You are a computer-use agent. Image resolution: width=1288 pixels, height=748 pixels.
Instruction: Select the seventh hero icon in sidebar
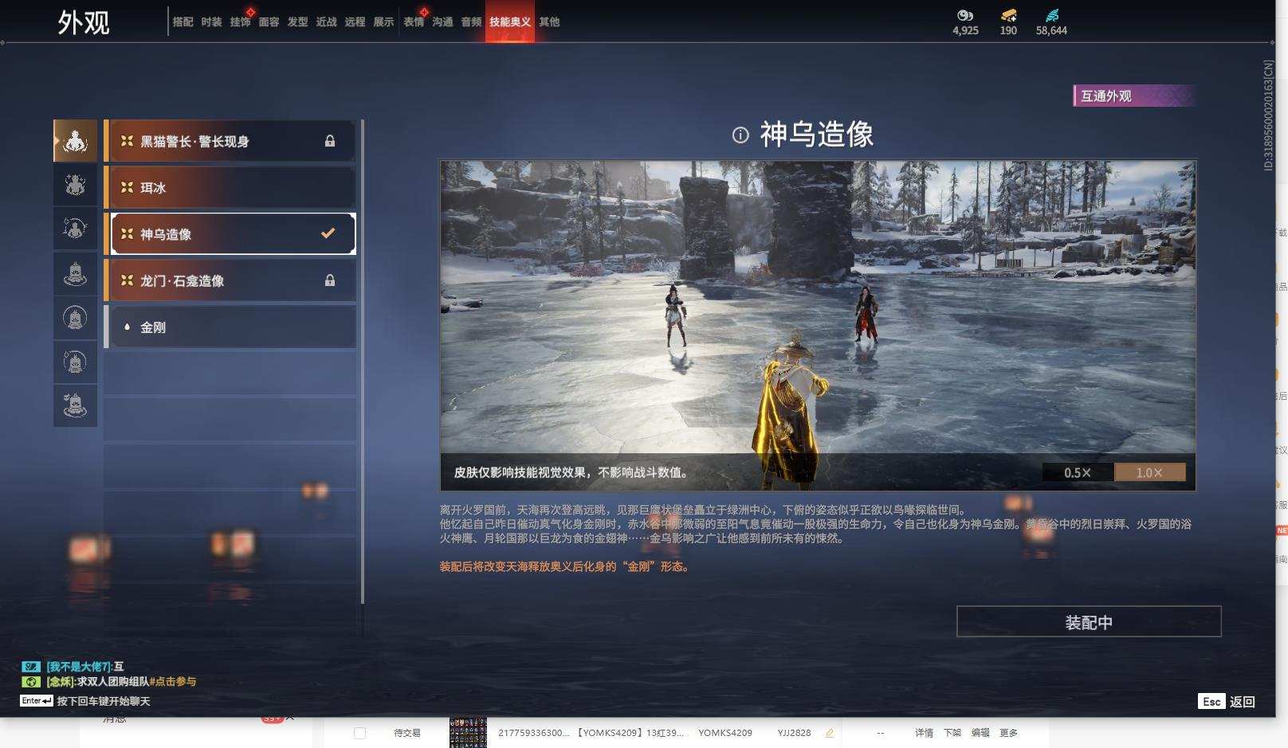click(75, 405)
